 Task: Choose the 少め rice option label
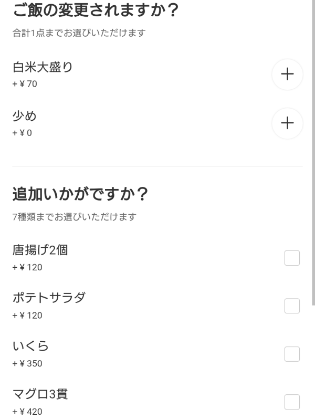pyautogui.click(x=24, y=117)
